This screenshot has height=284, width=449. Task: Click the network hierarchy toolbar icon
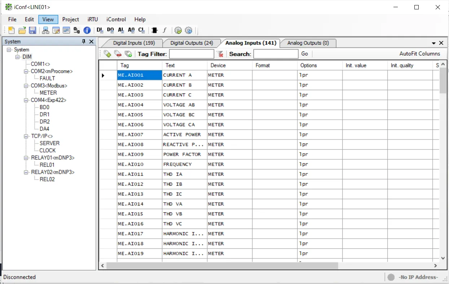[x=46, y=30]
